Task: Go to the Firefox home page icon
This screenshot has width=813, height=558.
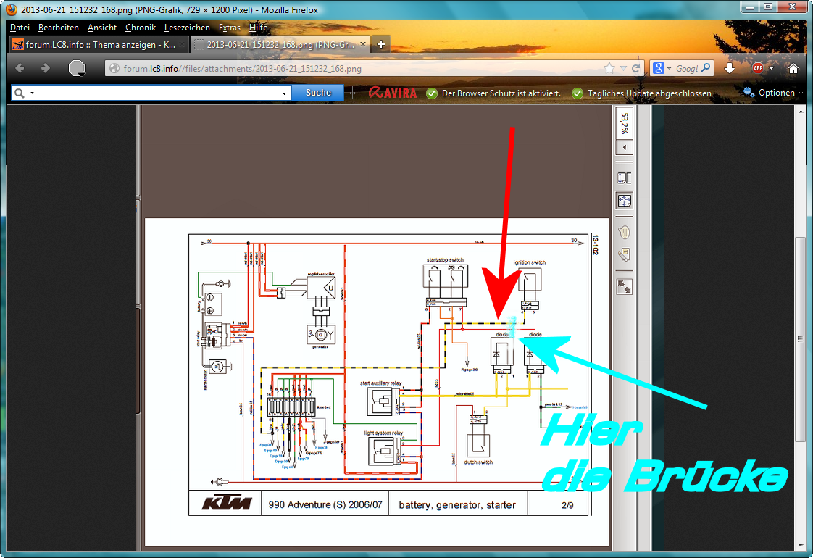Action: [x=793, y=68]
